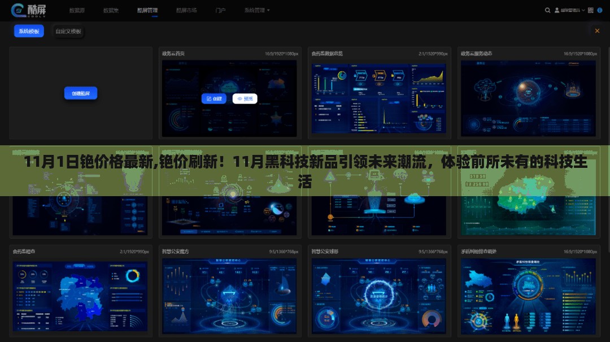Open the 数据集 menu item
The image size is (610, 342).
click(x=111, y=10)
